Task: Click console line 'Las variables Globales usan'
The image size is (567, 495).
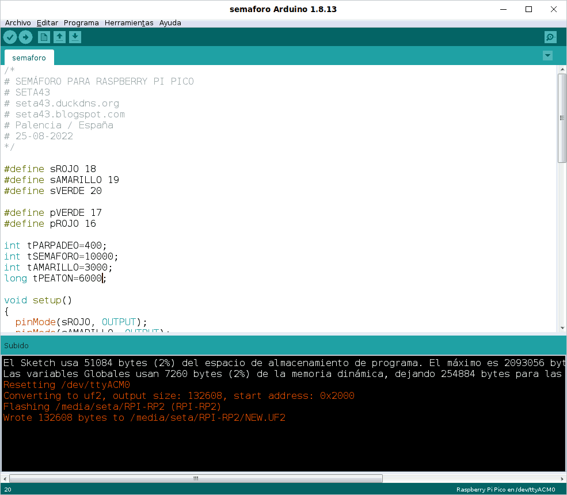Action: 283,374
